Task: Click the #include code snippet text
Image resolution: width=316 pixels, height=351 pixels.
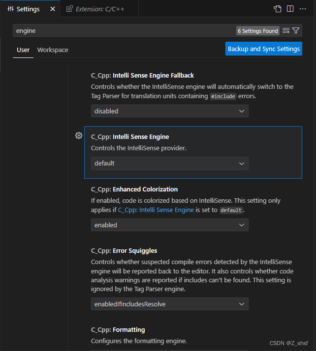Action: click(x=223, y=97)
